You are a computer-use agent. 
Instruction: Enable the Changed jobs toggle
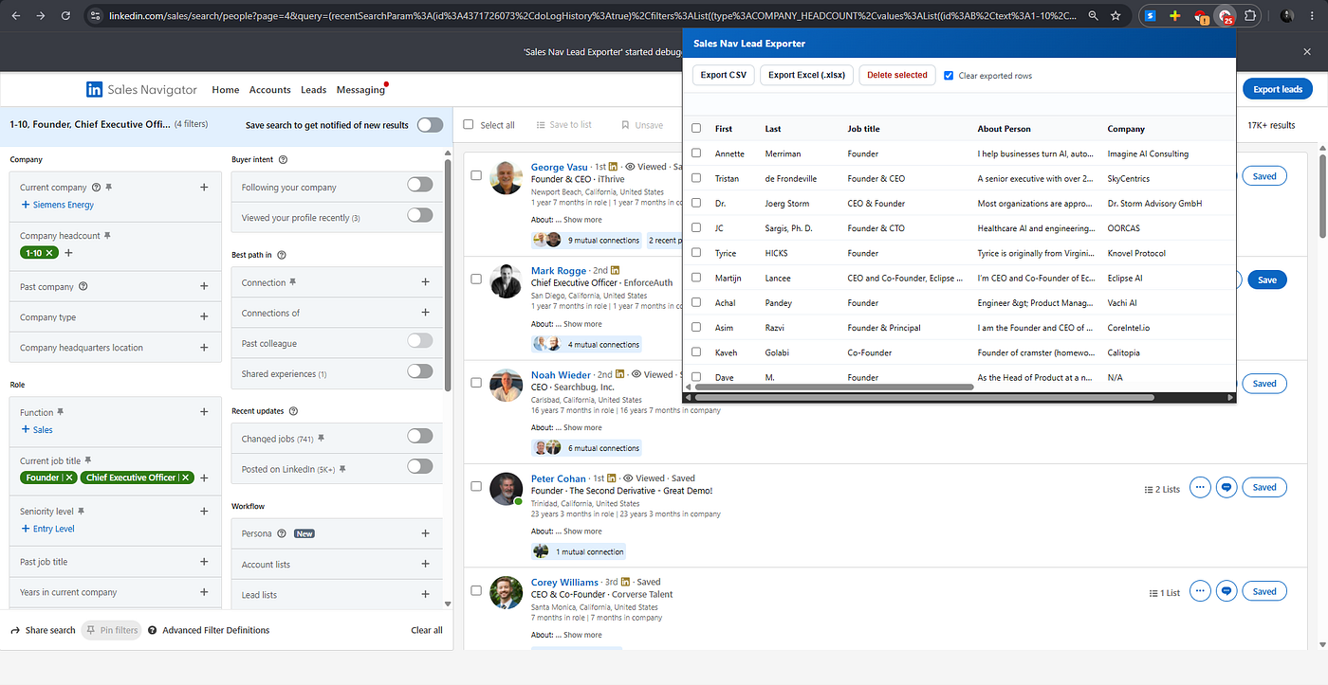click(419, 436)
